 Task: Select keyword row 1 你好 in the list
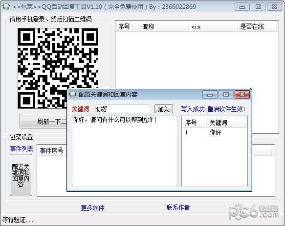pos(215,132)
